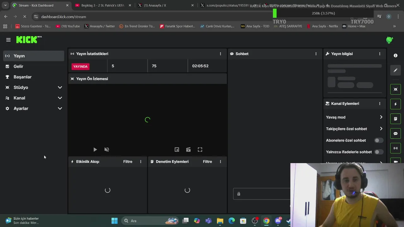The height and width of the screenshot is (227, 404).
Task: Click the KICK beta logo
Action: coord(29,39)
